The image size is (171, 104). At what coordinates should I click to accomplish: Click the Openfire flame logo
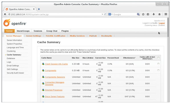pyautogui.click(x=7, y=23)
